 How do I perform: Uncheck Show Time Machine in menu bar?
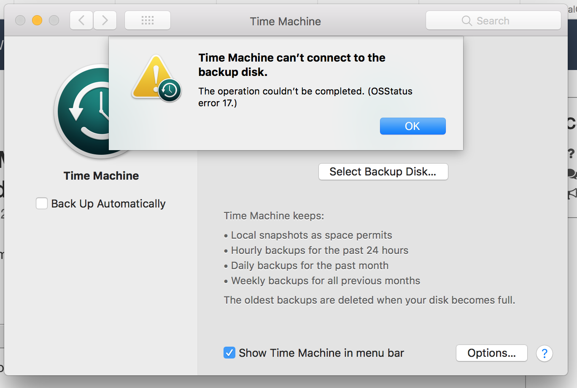229,353
